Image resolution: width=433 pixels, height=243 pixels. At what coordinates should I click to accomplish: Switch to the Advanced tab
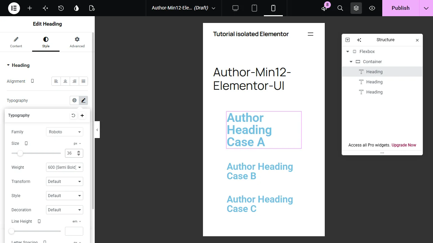77,42
